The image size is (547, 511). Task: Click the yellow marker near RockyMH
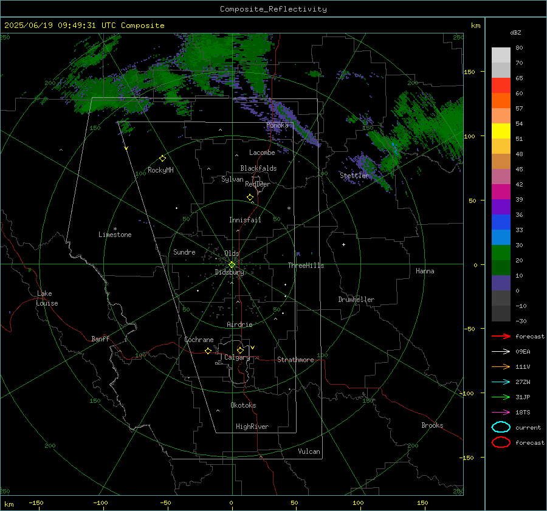point(162,159)
